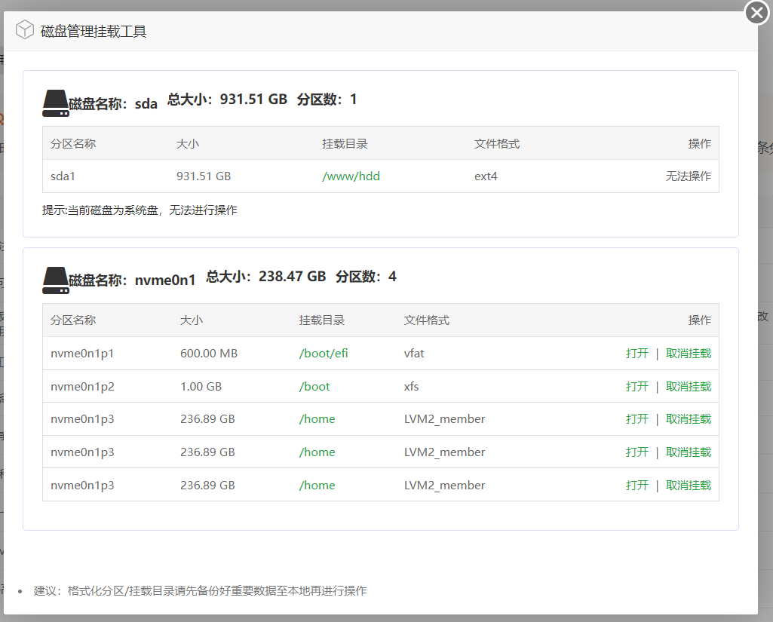
Task: Click the 大小 header in the nvme0n1 table
Action: coord(192,320)
